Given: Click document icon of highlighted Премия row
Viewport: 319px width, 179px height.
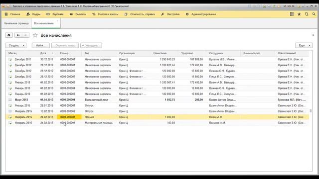Looking at the screenshot, I should pyautogui.click(x=10, y=117).
